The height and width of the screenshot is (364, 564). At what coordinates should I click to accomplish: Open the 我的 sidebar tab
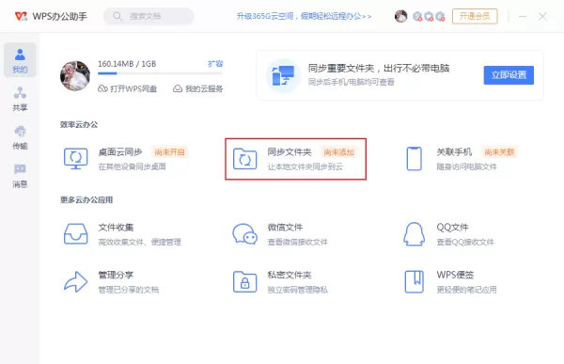[20, 60]
